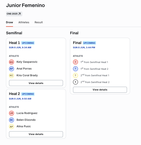Screen dimensions: 141x145
Task: Open View details for the Final
Action: [100, 90]
